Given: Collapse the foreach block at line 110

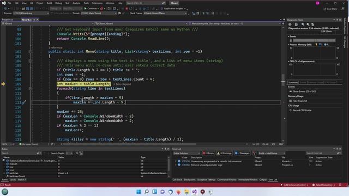Looking at the screenshot, I should click(30, 88).
